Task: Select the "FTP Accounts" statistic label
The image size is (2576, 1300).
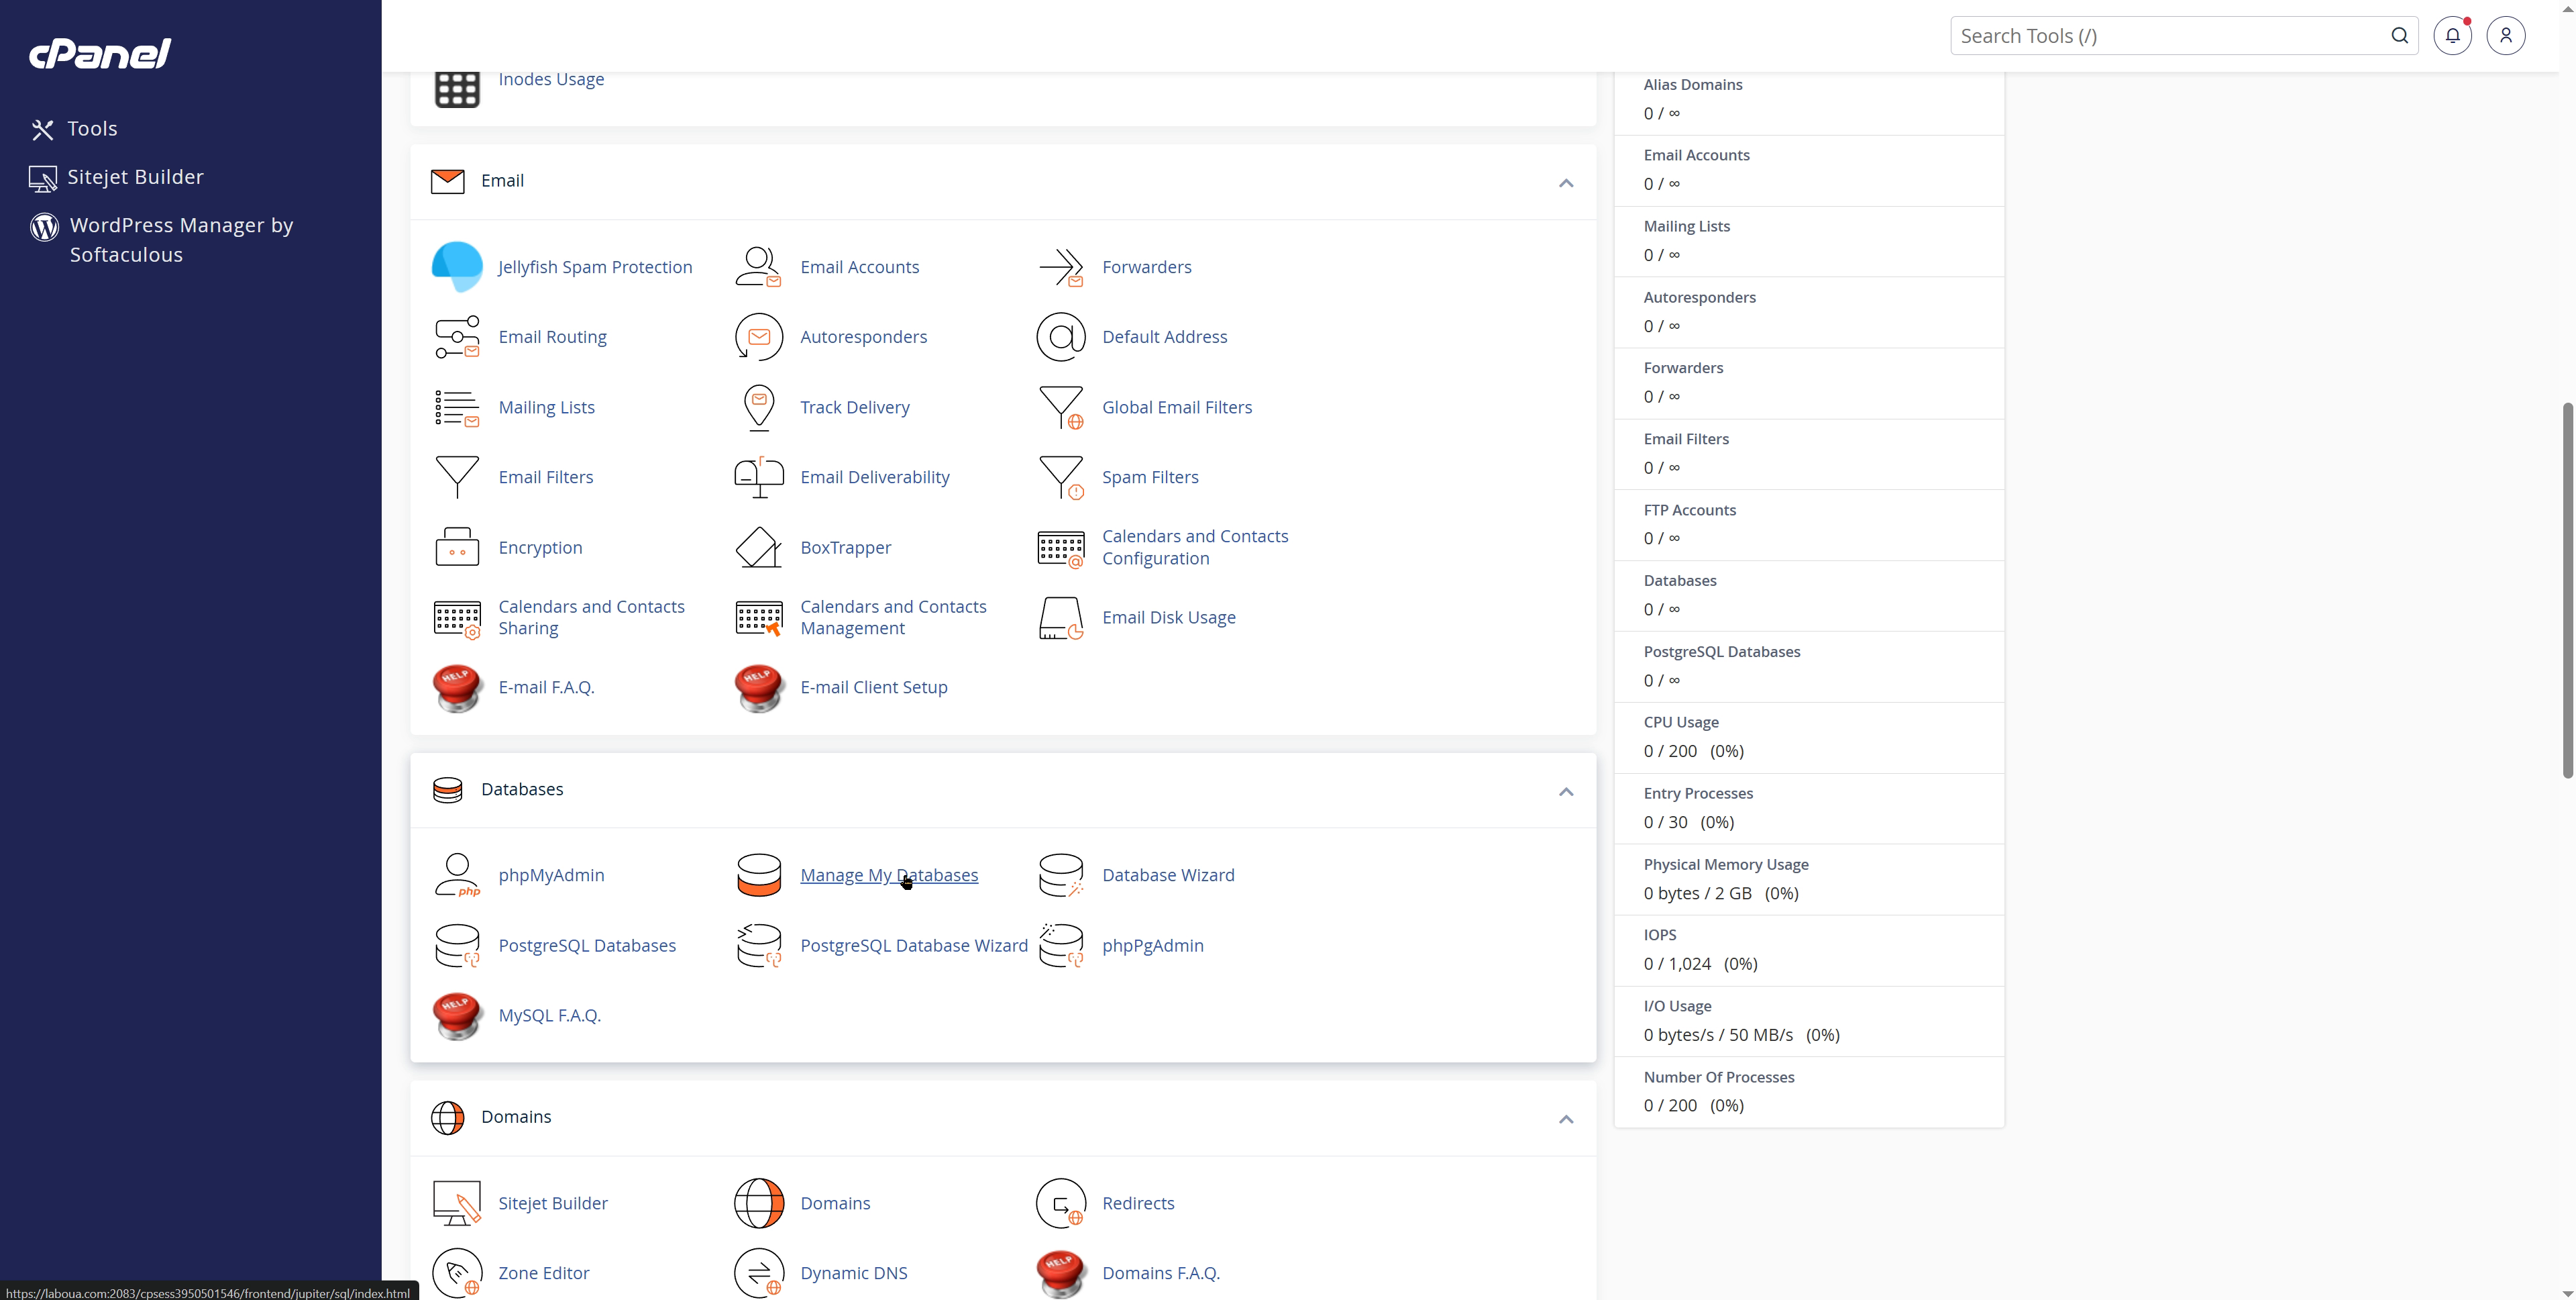Action: click(1690, 510)
